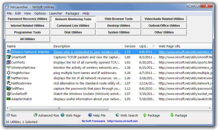Click '10 Utilities, 1 Selected' status text
The height and width of the screenshot is (131, 219).
click(x=22, y=122)
